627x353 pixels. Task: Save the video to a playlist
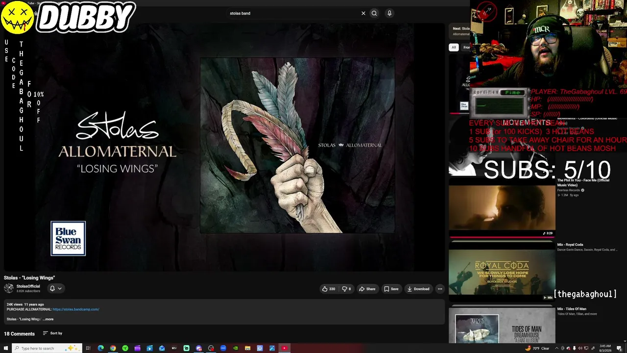click(x=391, y=289)
